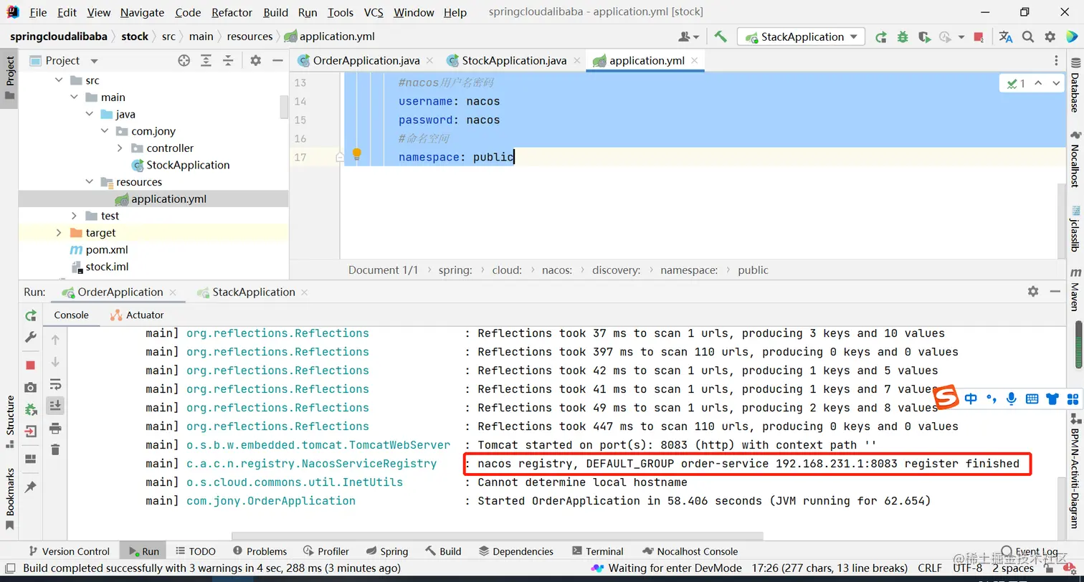The image size is (1084, 582).
Task: Stop the running applications with the red square in the main toolbar
Action: coord(979,37)
